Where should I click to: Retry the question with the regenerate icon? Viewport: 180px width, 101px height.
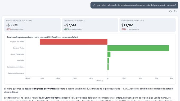point(175,11)
